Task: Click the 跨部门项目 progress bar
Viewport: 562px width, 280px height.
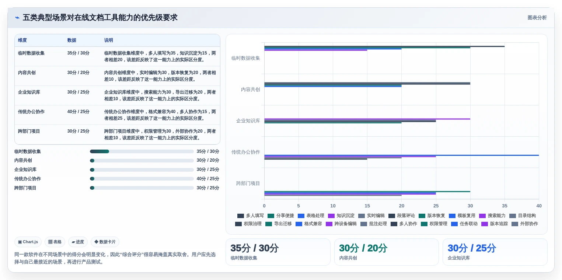Action: [x=142, y=188]
